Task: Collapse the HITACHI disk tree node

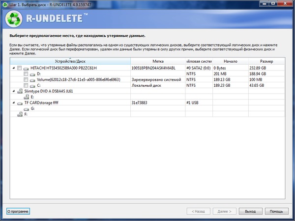Action: pyautogui.click(x=13, y=68)
